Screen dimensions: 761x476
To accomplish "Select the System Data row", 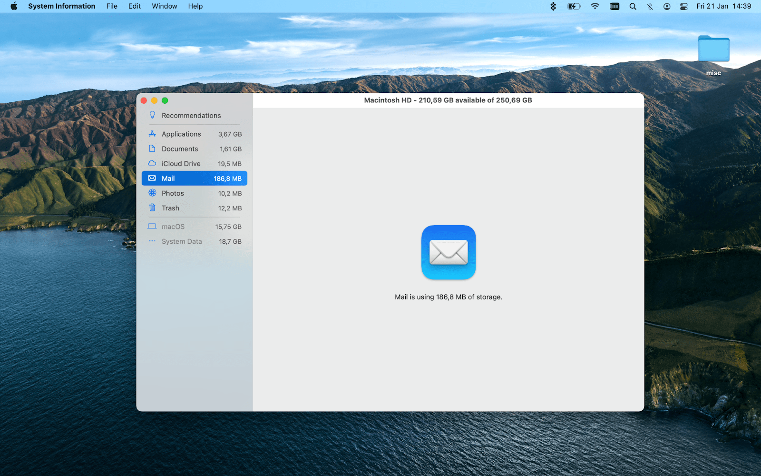I will [x=195, y=241].
